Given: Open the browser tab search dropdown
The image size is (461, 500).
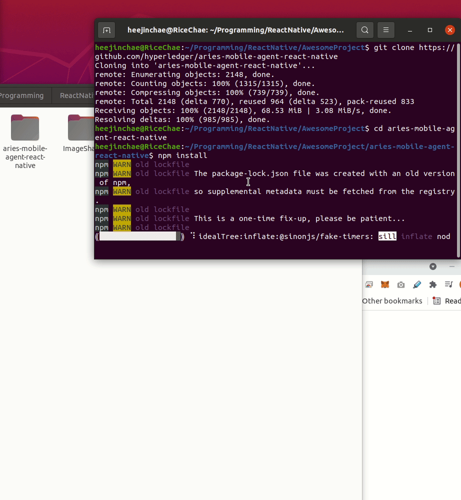Looking at the screenshot, I should 432,266.
